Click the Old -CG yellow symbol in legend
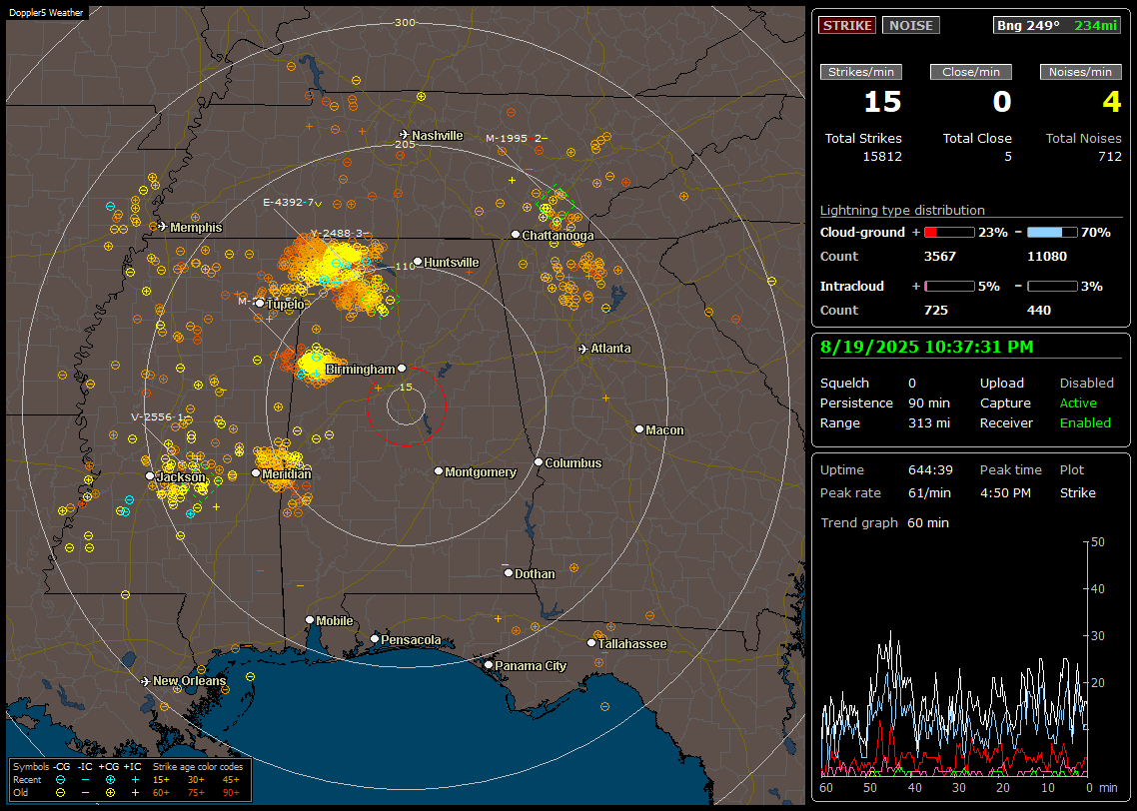The height and width of the screenshot is (811, 1137). (x=61, y=793)
